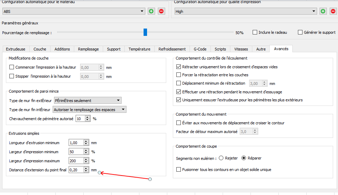Viewport: 338px width, 195px height.
Task: Open the Scripts tab
Action: (x=220, y=49)
